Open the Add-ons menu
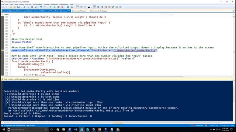The height and width of the screenshot is (132, 236). click(28, 4)
